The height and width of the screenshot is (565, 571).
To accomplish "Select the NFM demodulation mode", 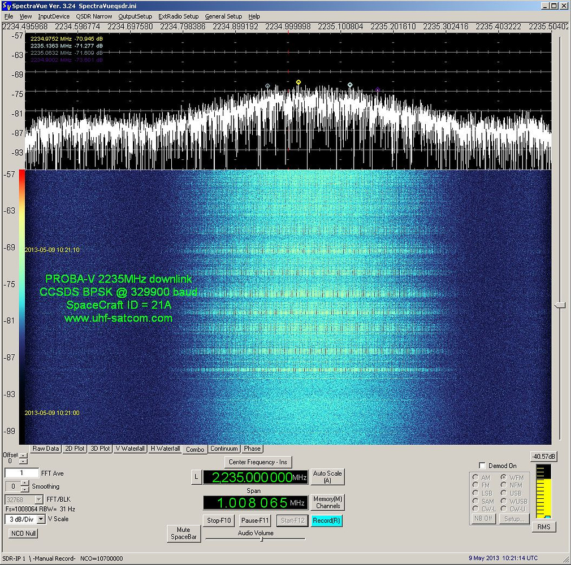I will pyautogui.click(x=504, y=485).
